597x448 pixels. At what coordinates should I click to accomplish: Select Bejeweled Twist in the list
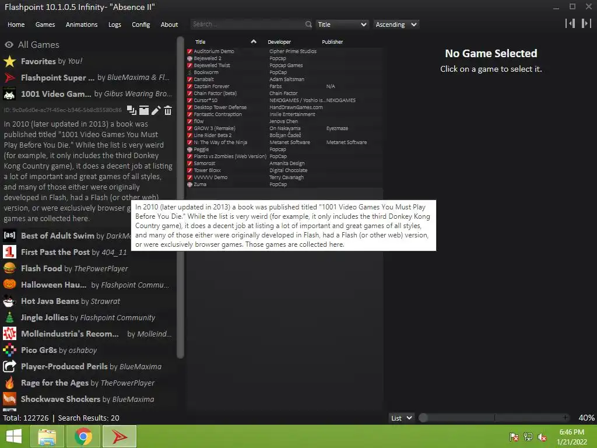tap(285, 65)
